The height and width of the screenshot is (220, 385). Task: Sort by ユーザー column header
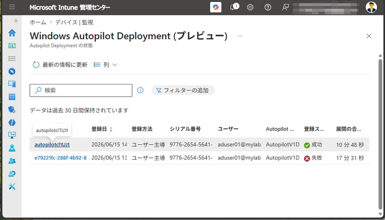point(228,129)
